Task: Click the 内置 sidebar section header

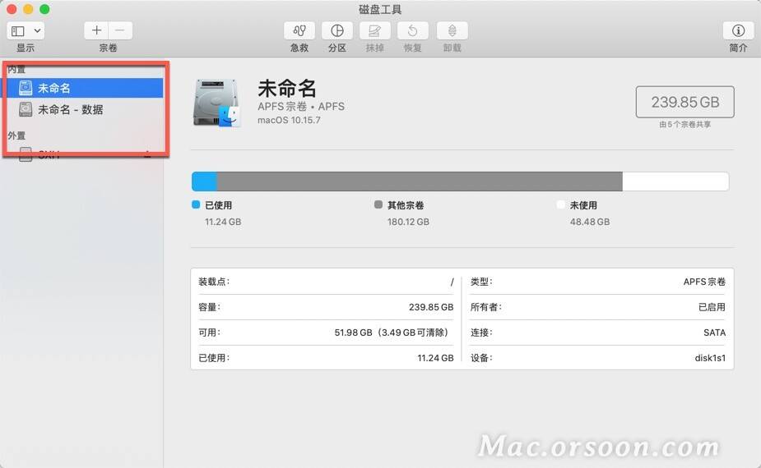Action: pyautogui.click(x=16, y=69)
